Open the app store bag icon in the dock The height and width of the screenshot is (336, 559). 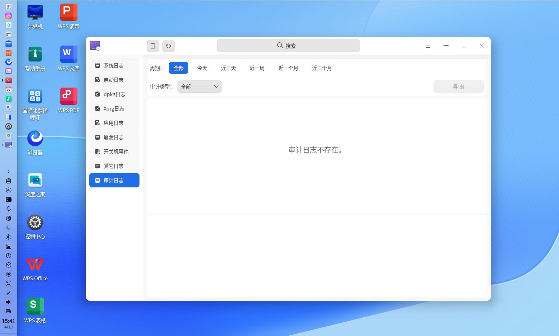(x=9, y=53)
